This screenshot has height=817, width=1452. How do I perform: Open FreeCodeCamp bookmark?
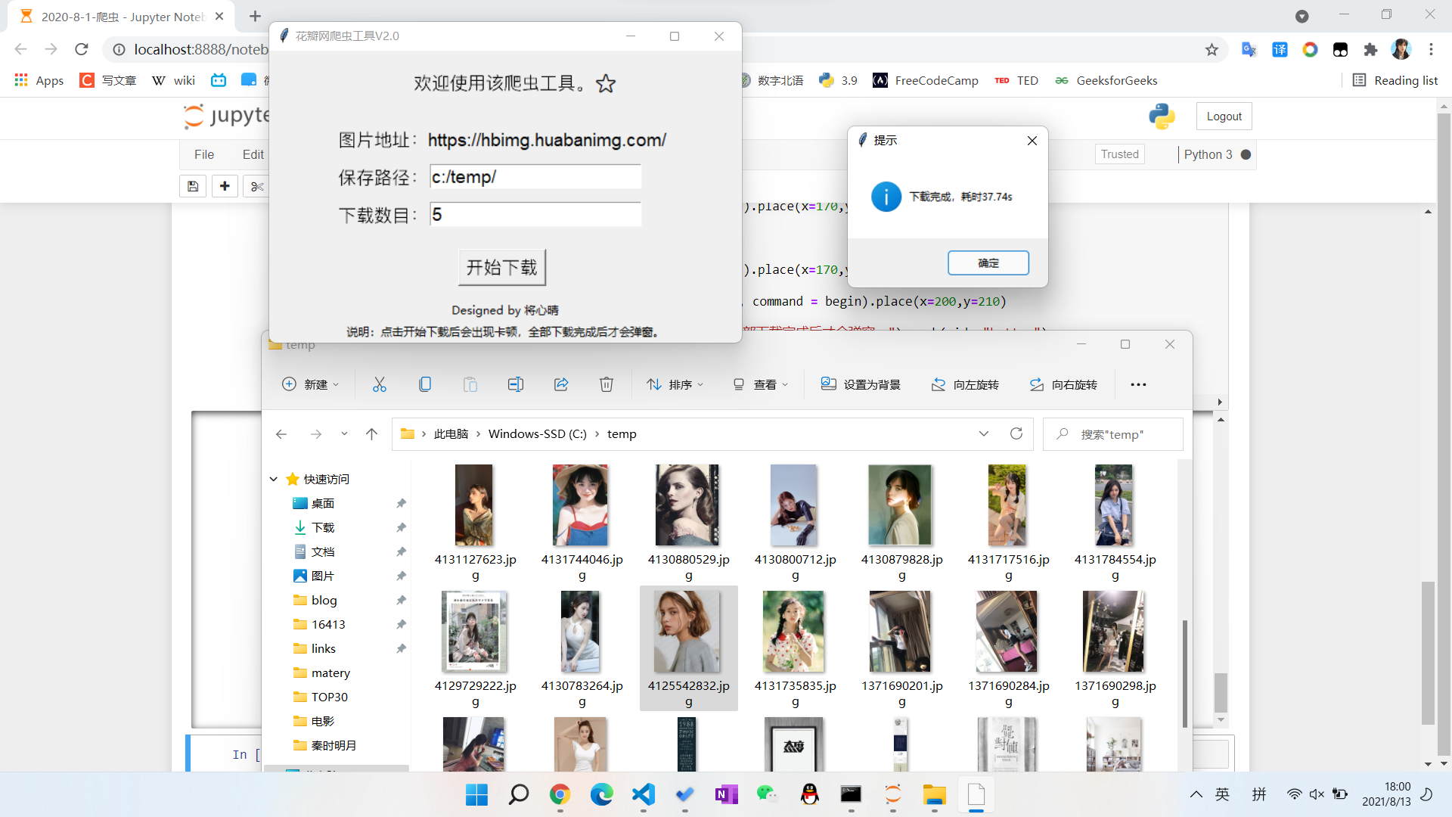click(x=926, y=80)
